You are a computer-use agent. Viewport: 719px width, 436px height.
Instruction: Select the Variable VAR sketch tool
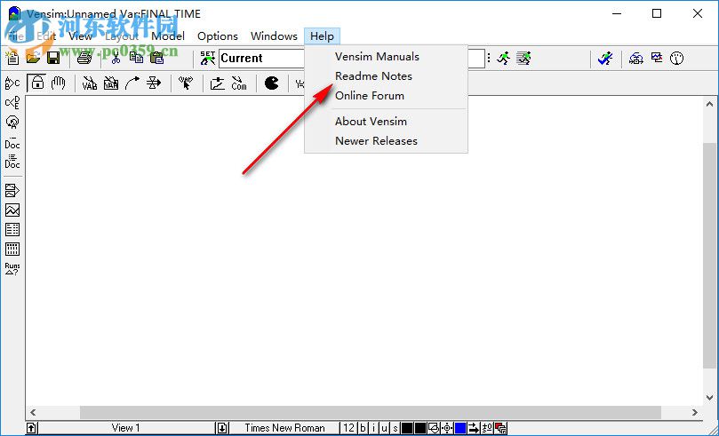[x=90, y=83]
